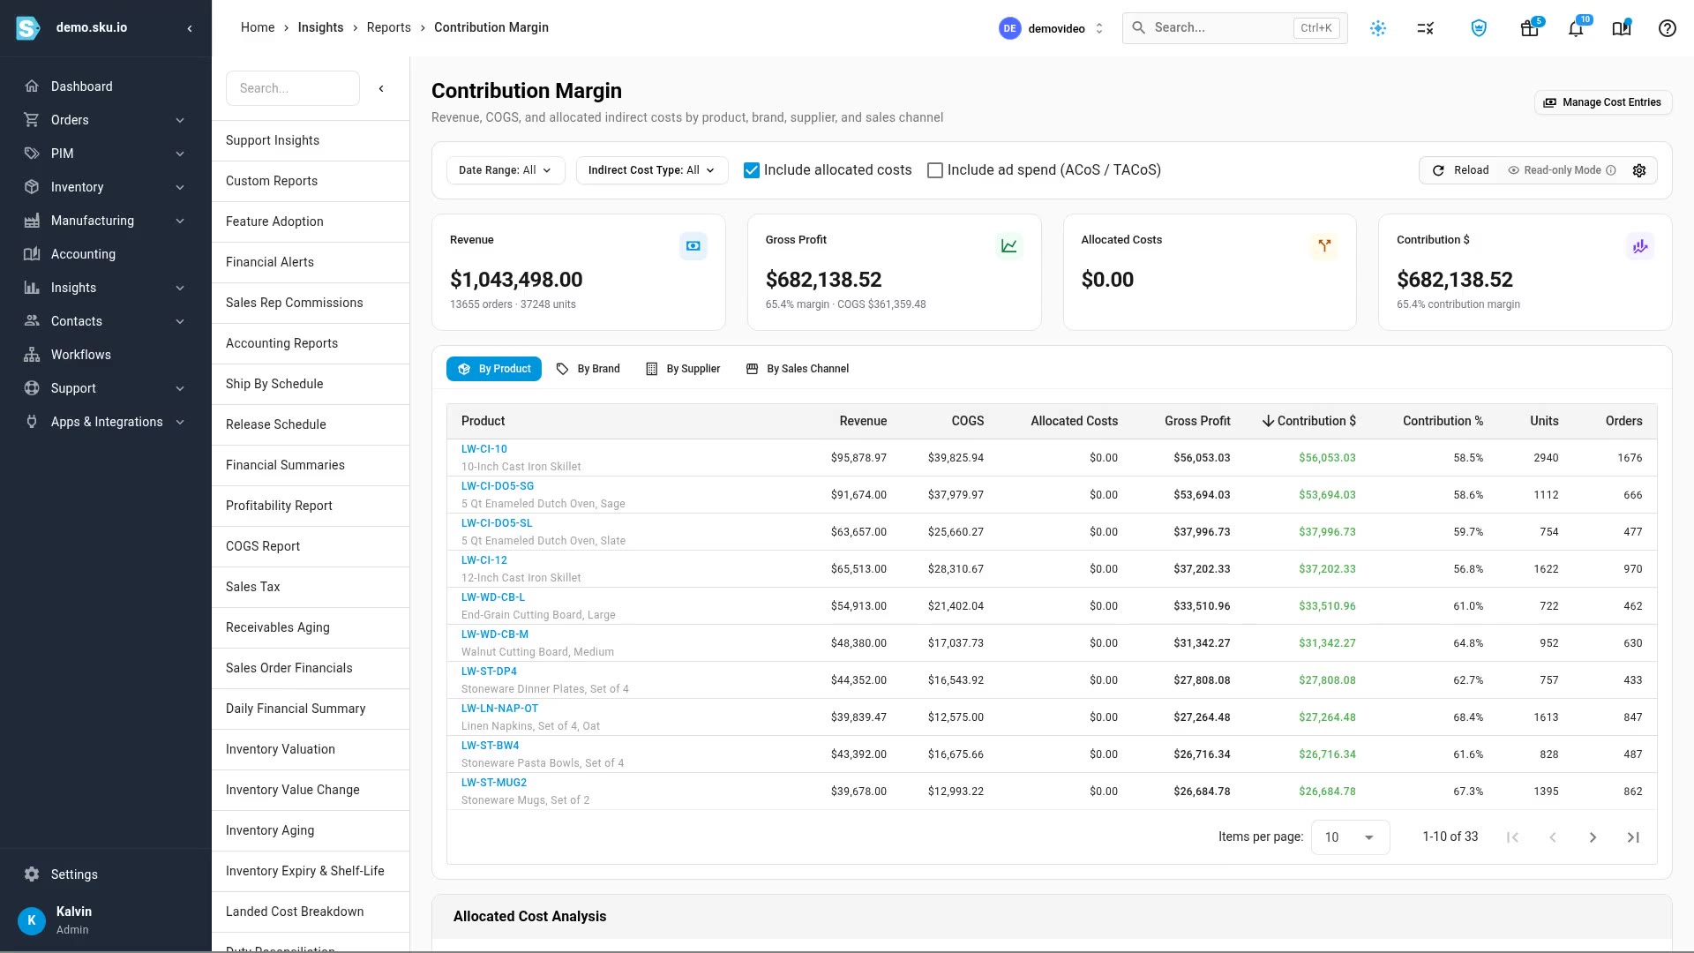Click the shield icon in top bar
Screen dimensions: 1694x953
(1479, 28)
